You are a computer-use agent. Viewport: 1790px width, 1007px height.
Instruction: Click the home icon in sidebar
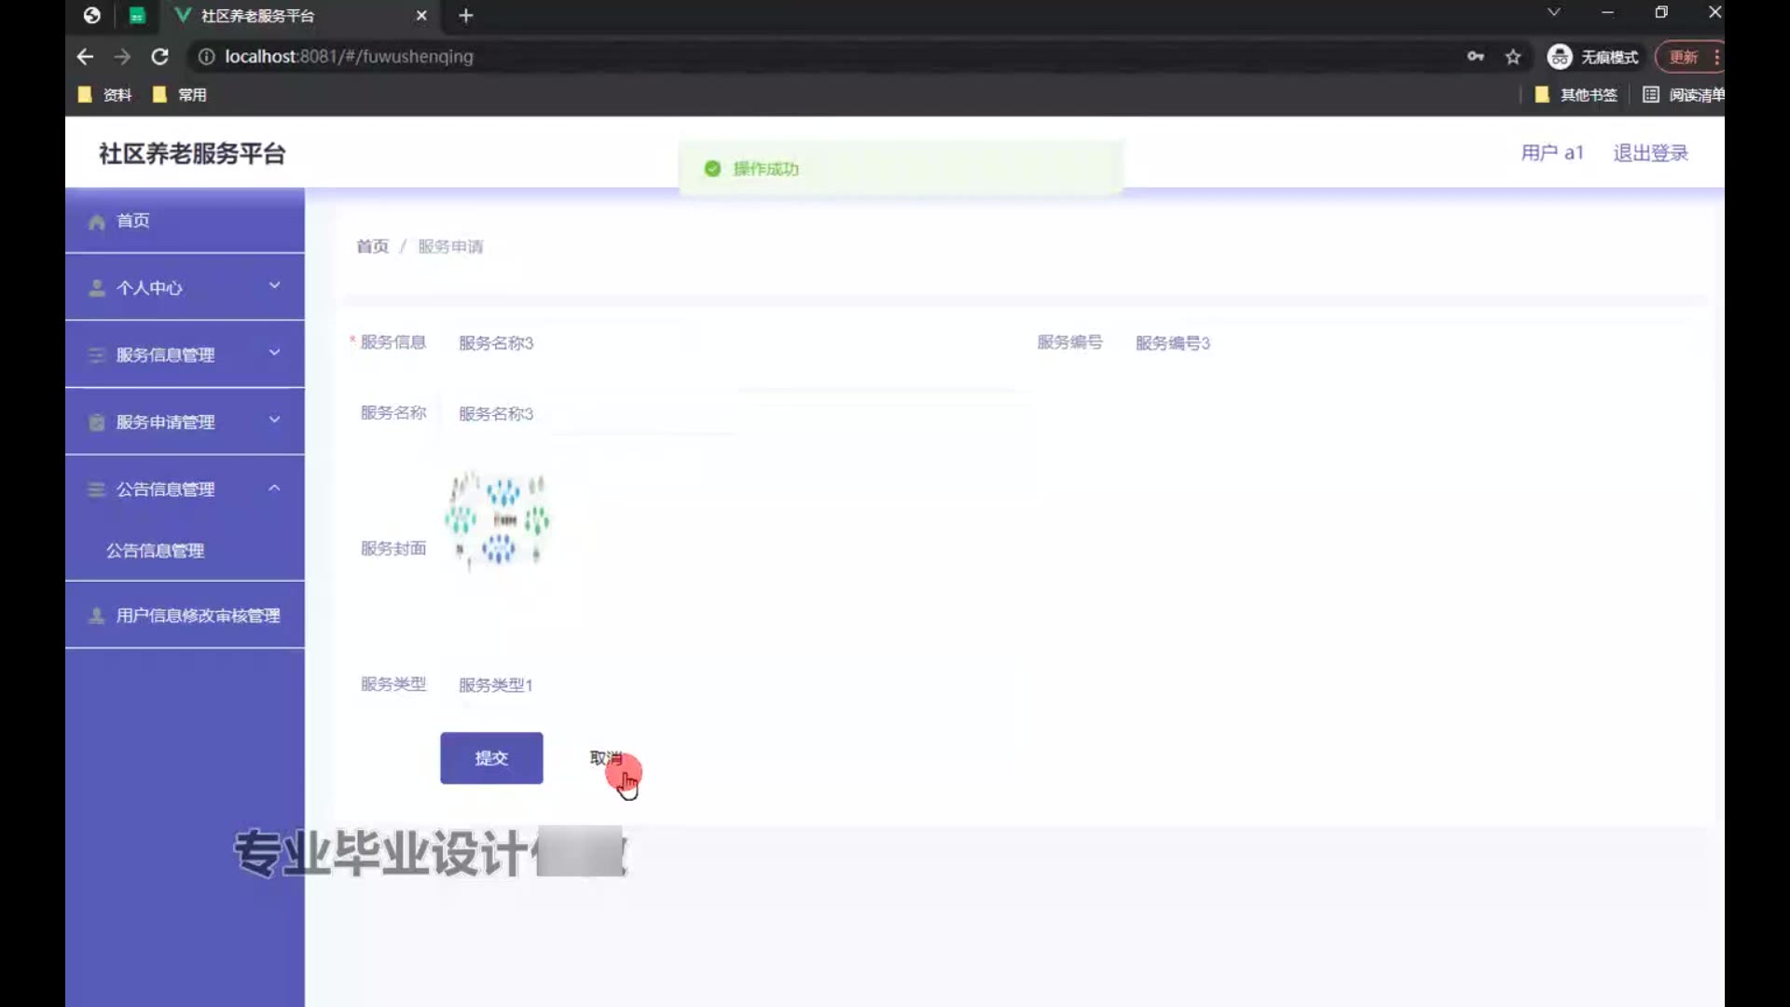click(x=96, y=222)
